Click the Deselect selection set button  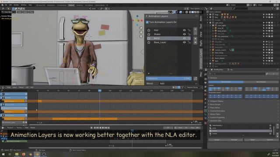coord(269,140)
